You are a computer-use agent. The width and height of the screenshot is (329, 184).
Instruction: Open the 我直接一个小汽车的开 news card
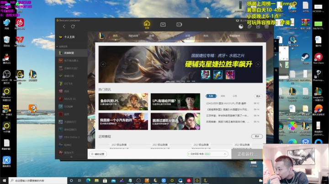[123, 122]
